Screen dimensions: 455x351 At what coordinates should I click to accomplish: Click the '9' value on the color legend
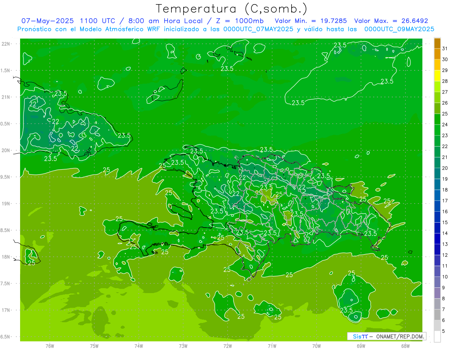(x=444, y=288)
